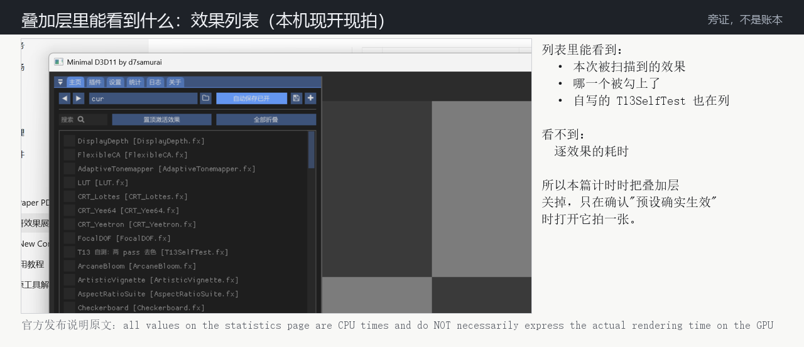Viewport: 804px width, 347px height.
Task: Open the 关于 tab
Action: (x=175, y=82)
